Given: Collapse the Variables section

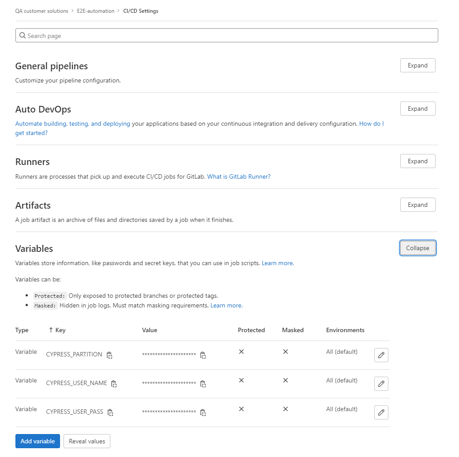Looking at the screenshot, I should 418,248.
